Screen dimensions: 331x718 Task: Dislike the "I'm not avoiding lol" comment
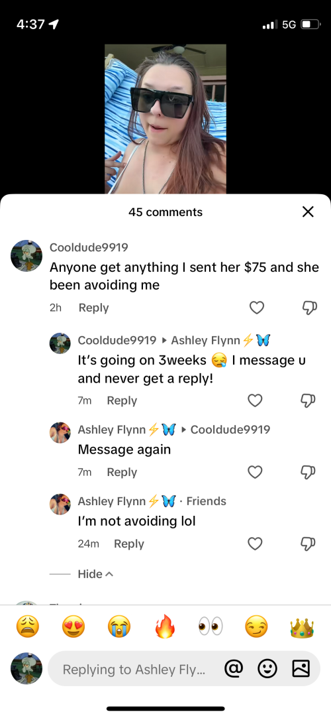(308, 544)
